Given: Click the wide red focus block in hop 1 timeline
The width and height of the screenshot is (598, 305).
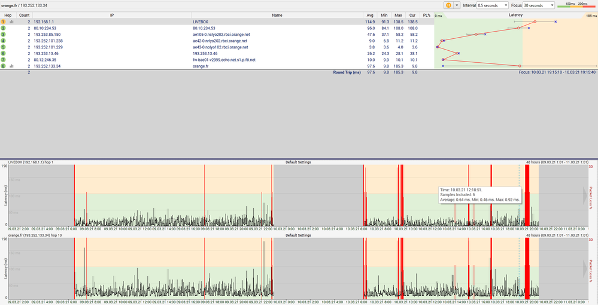Looking at the screenshot, I should pos(527,195).
